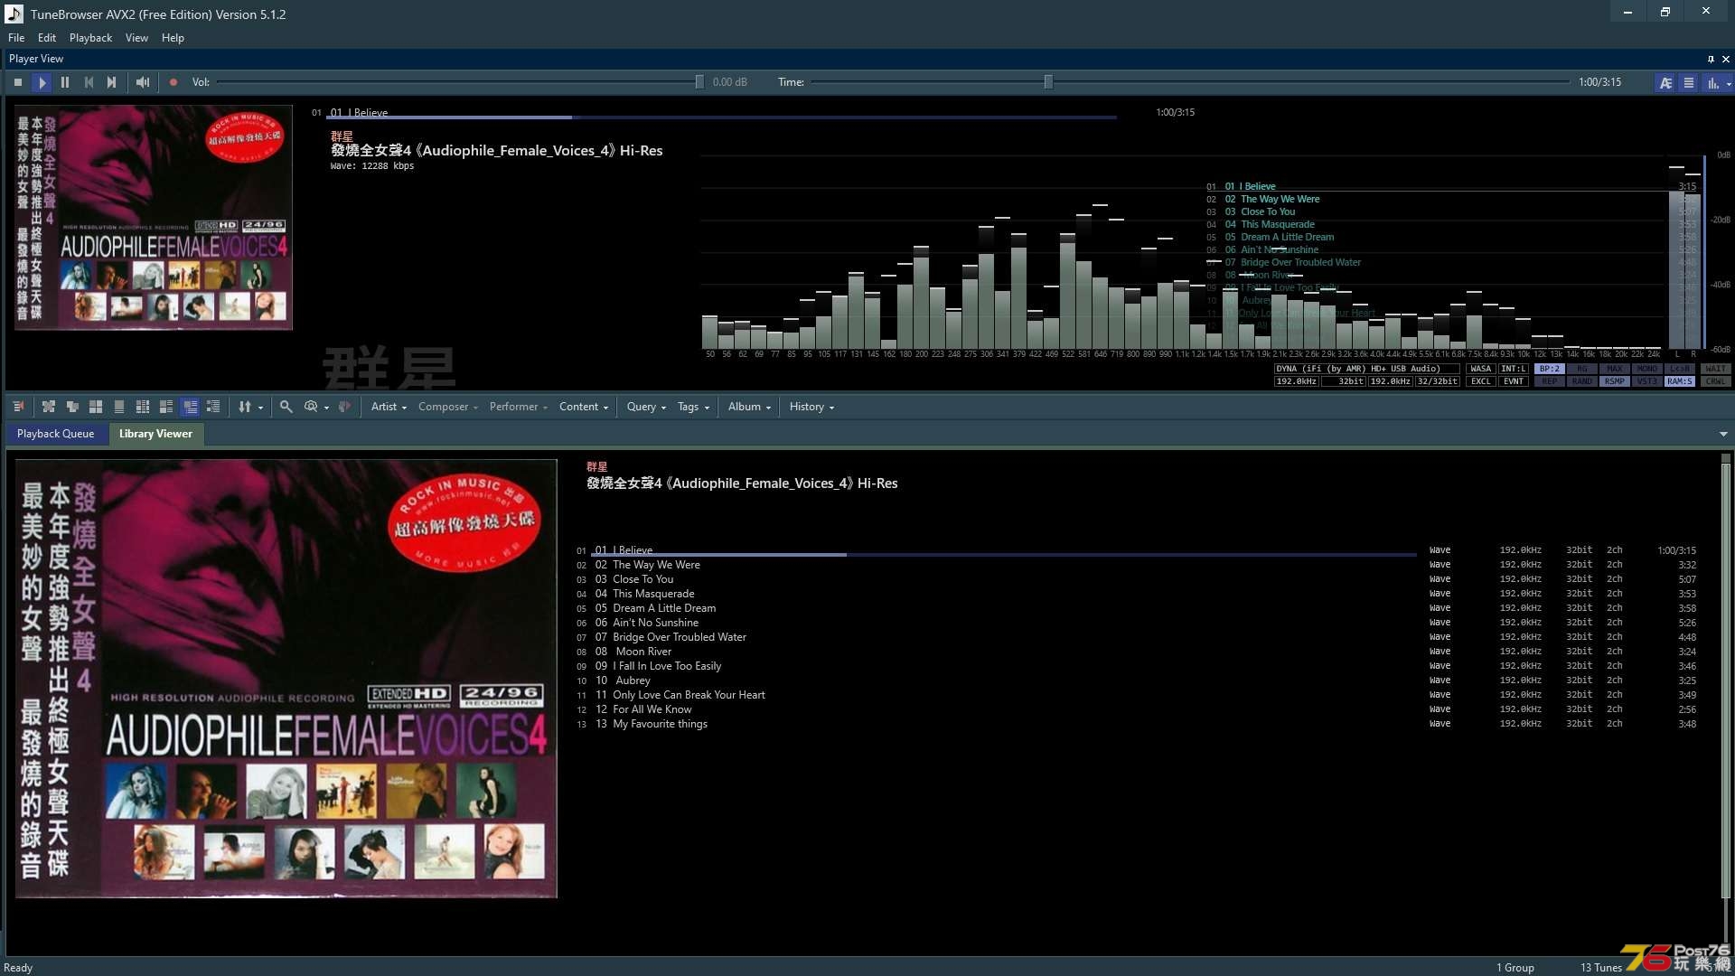Open the Playback menu
Screen dimensions: 1735x976
[90, 38]
